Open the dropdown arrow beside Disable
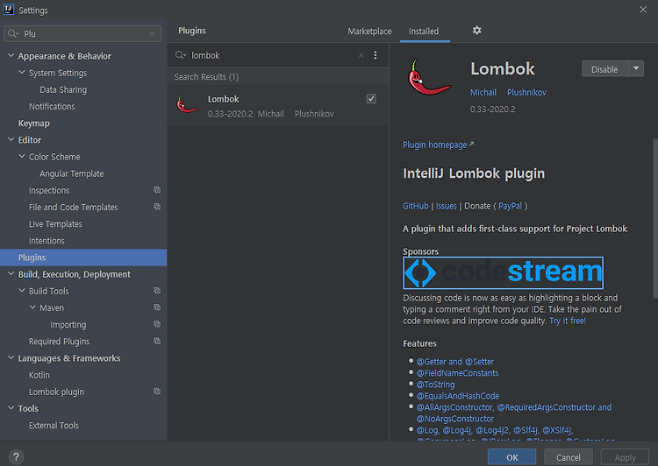658x466 pixels. point(636,68)
